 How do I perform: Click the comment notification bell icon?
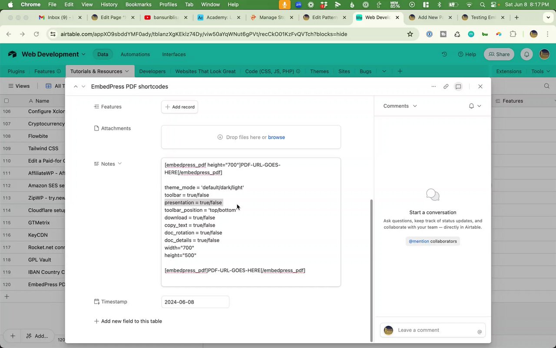471,106
